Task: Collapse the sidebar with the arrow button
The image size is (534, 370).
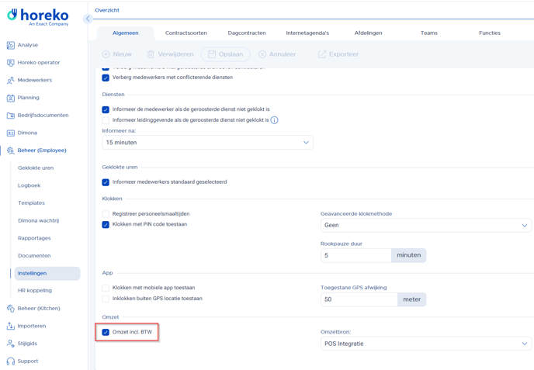Action: pos(88,19)
